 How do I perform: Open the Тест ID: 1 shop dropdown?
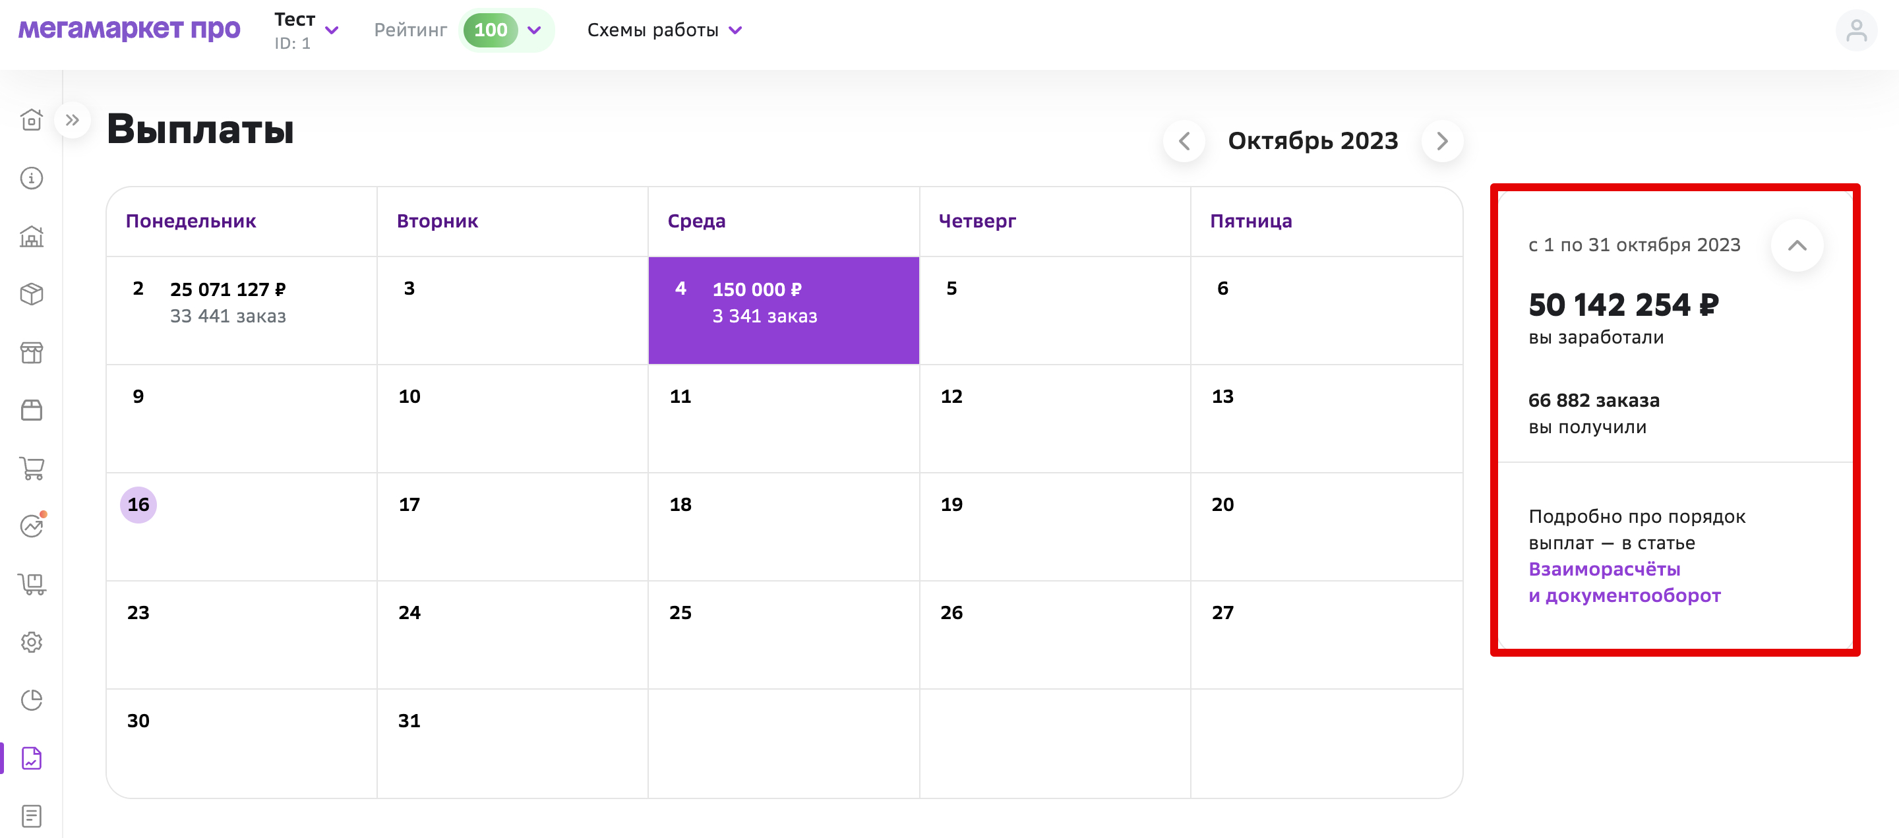[x=306, y=30]
